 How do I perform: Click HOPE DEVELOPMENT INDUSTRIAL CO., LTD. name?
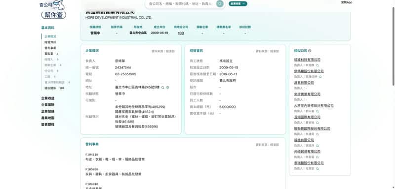118,18
